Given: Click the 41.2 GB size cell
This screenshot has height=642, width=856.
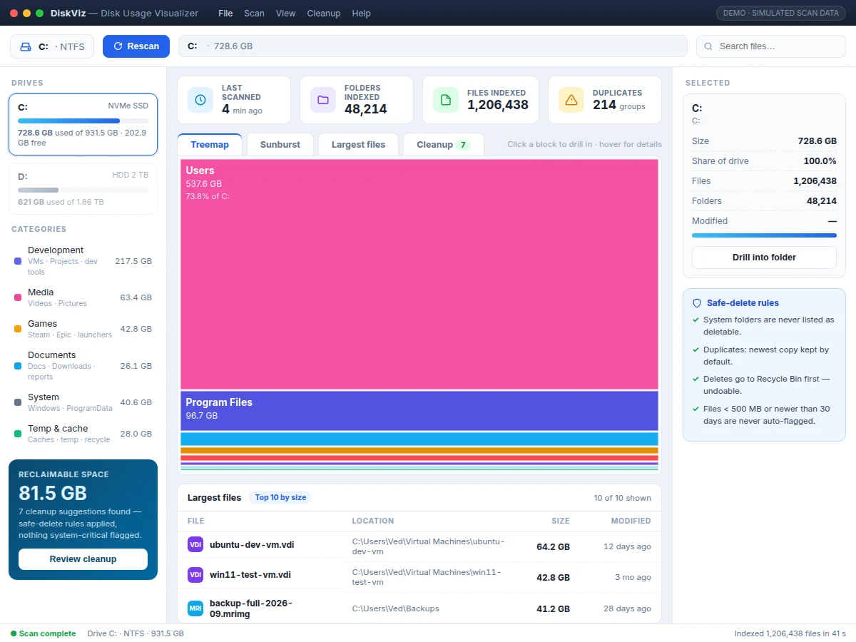Looking at the screenshot, I should 553,609.
